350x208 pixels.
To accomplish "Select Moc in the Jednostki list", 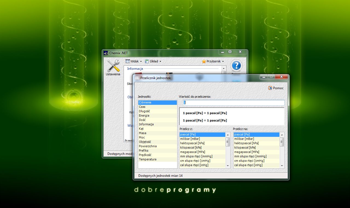I will point(157,137).
